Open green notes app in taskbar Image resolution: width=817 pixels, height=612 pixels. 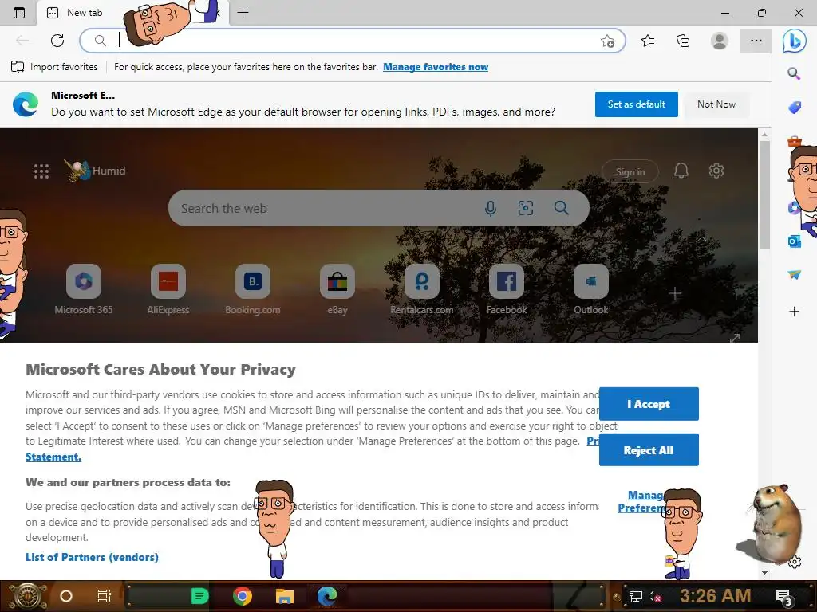(x=199, y=596)
